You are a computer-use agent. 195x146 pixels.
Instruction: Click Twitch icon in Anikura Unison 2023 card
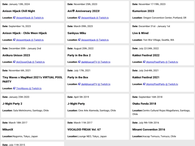pos(14,62)
